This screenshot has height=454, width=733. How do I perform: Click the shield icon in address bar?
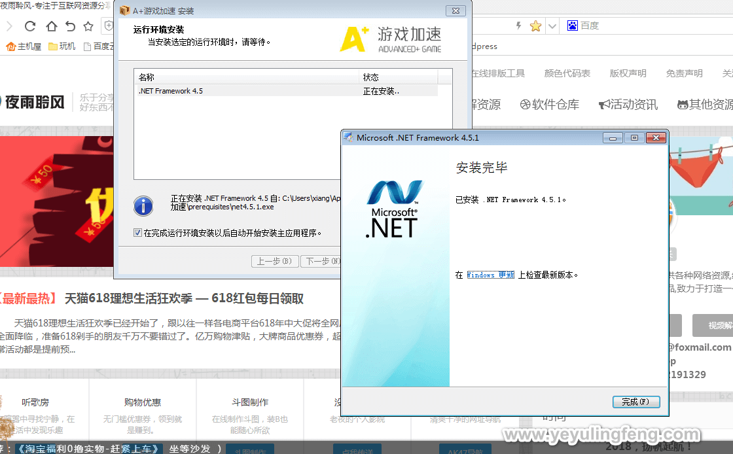[109, 26]
